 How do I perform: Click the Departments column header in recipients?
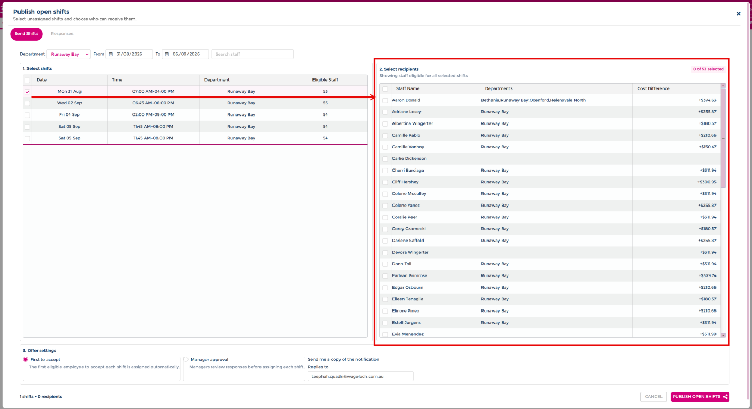coord(556,88)
